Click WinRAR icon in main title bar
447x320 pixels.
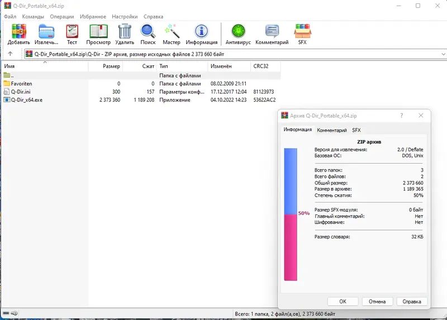pos(7,6)
